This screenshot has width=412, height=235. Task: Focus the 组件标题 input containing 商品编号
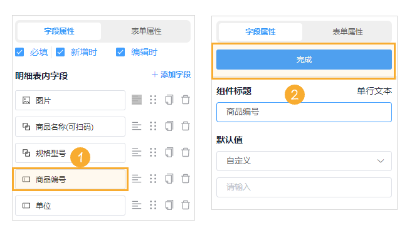304,112
